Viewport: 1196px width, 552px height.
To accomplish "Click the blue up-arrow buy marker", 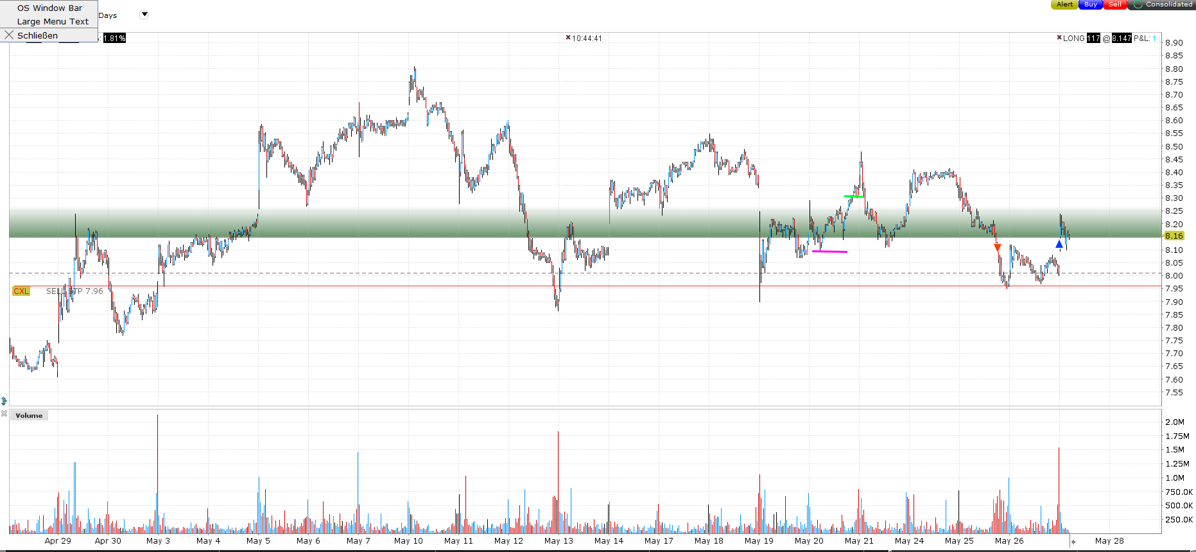I will tap(1059, 244).
